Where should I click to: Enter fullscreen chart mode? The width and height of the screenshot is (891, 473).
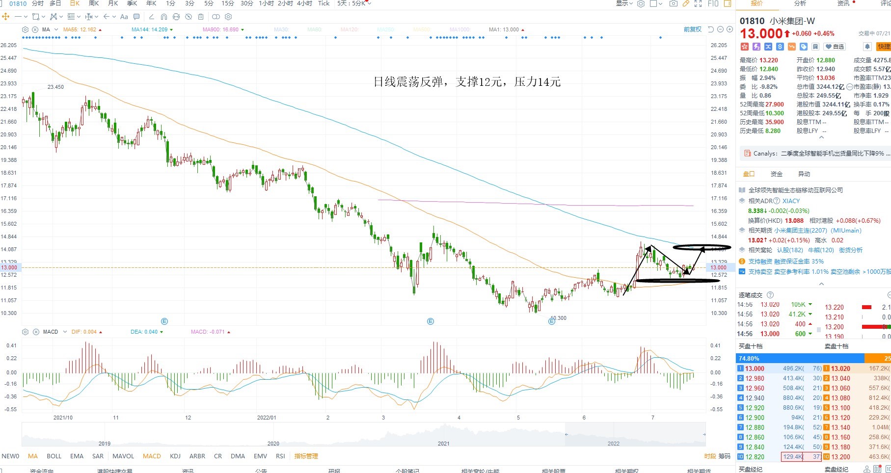click(698, 3)
